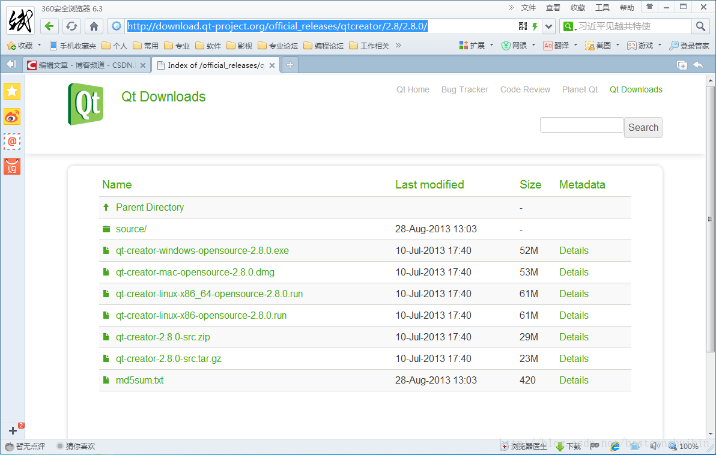Show more bookmarks with chevron
The height and width of the screenshot is (455, 716).
(398, 45)
